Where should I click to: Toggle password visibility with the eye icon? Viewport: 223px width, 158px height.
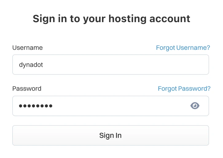click(x=195, y=106)
